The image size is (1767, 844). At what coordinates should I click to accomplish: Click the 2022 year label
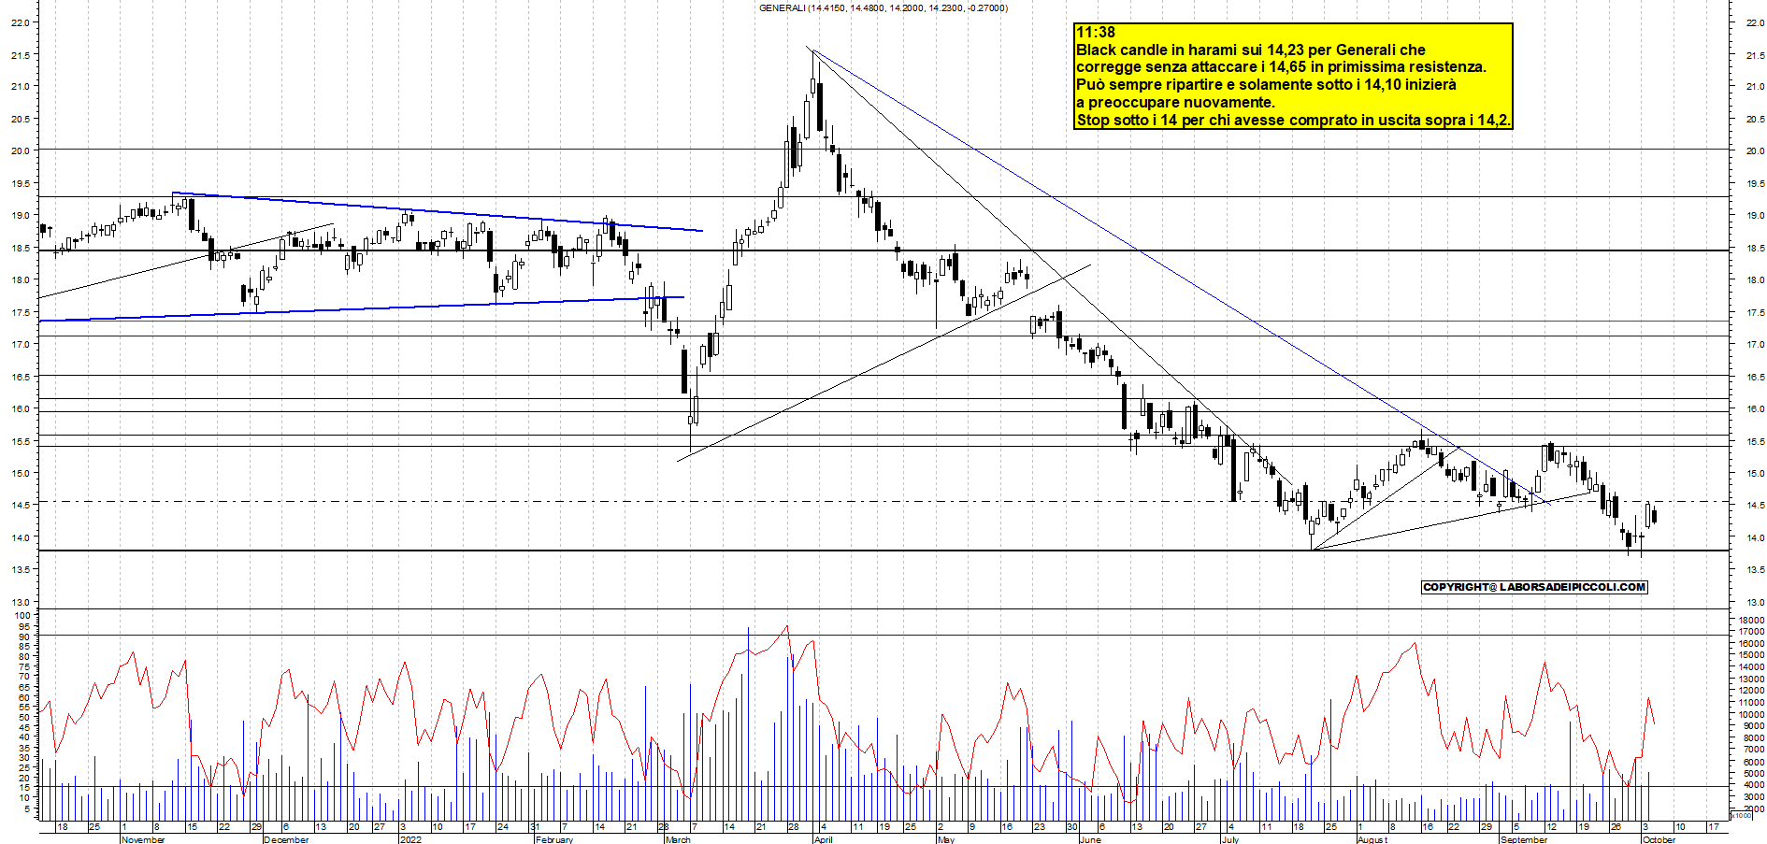[410, 839]
